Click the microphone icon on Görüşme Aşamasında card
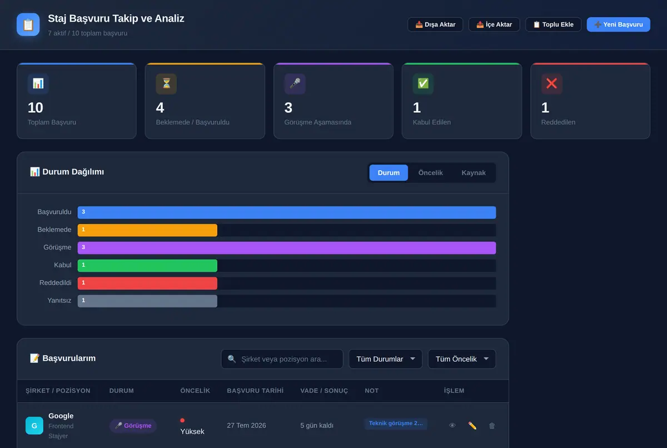The width and height of the screenshot is (667, 448). (x=295, y=84)
